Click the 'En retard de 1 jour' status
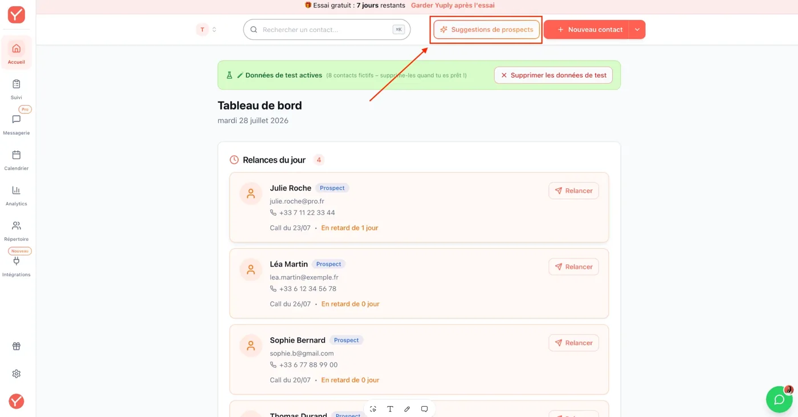Screen dimensions: 798x417 click(350, 228)
